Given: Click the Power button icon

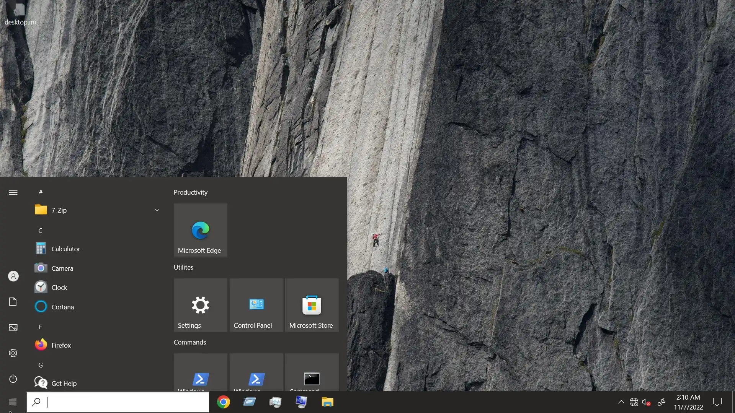Looking at the screenshot, I should click(x=13, y=379).
